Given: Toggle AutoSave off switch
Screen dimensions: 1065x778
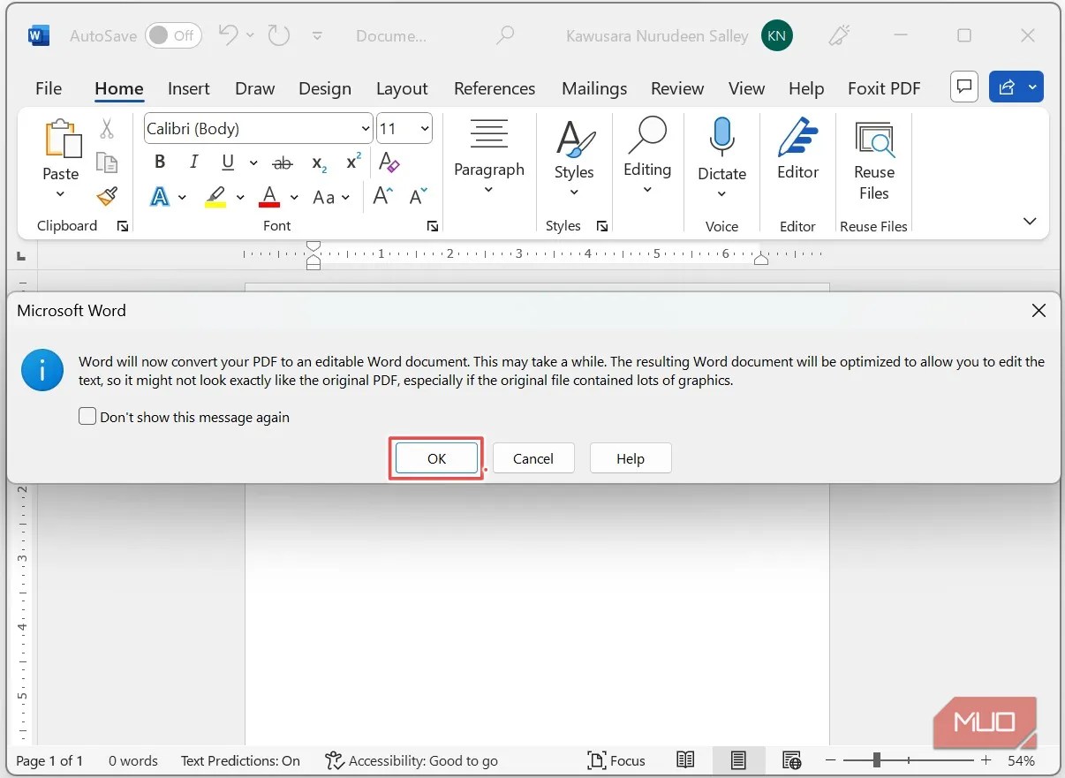Looking at the screenshot, I should pyautogui.click(x=173, y=35).
